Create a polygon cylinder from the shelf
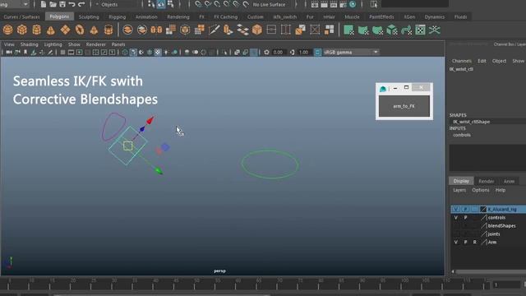This screenshot has height=296, width=526. pos(36,30)
